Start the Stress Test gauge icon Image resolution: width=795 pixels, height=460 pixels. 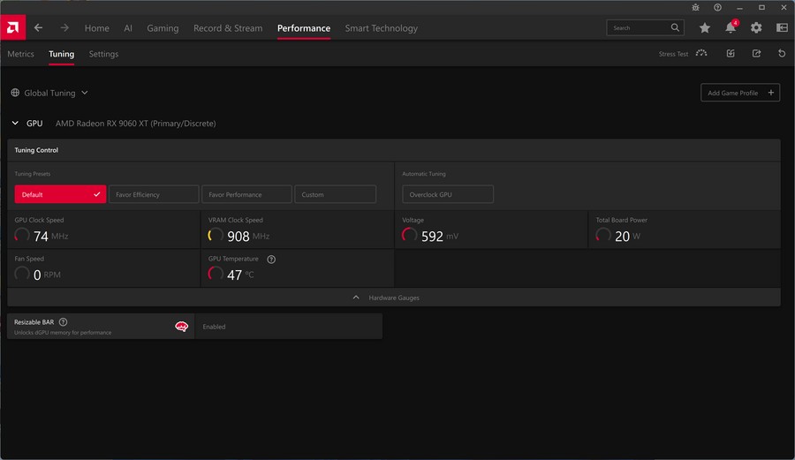pos(701,53)
